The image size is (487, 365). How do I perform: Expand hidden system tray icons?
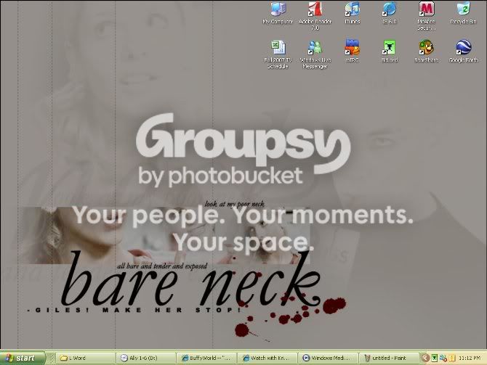[425, 358]
